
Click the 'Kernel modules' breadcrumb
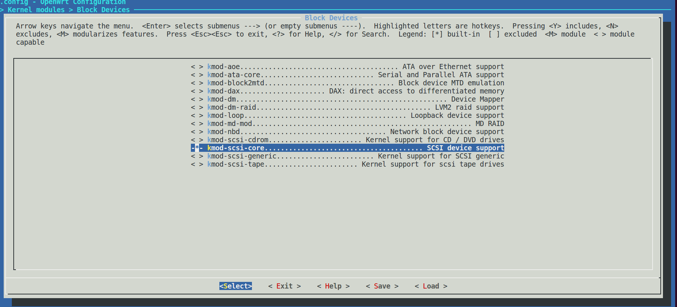[36, 10]
